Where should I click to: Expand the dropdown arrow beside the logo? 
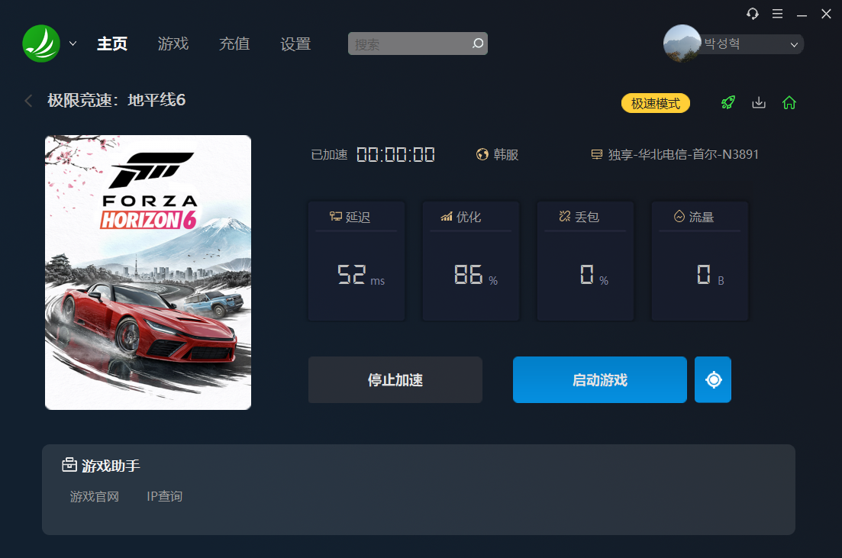pyautogui.click(x=73, y=44)
